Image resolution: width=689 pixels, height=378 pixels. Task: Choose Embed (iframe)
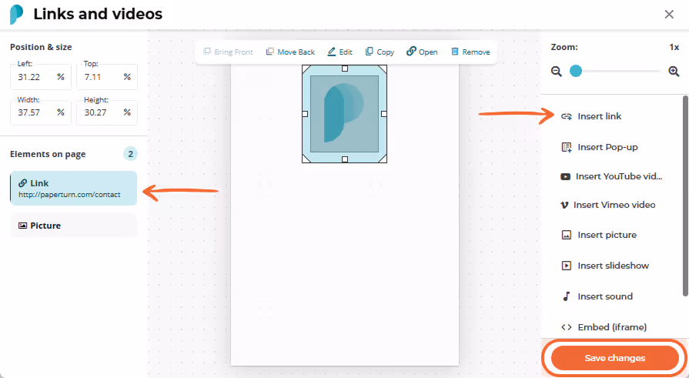pos(604,327)
